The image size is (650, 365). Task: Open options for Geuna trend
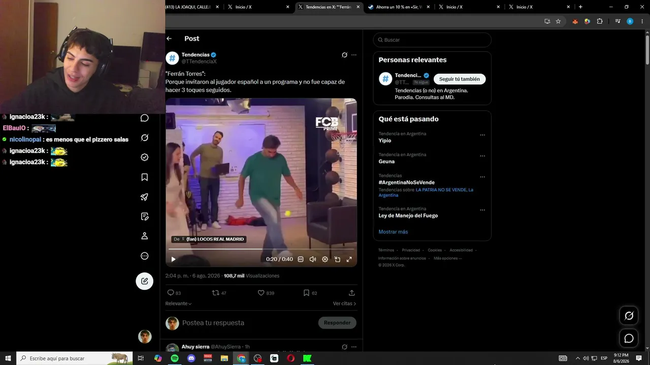(482, 156)
